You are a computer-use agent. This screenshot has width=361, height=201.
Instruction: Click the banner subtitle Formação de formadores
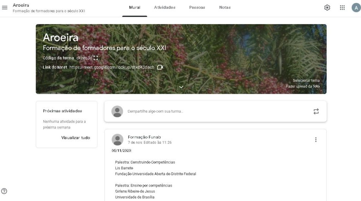104,48
